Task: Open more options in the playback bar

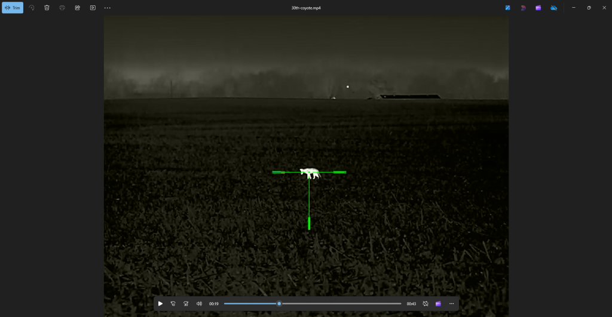Action: point(451,304)
